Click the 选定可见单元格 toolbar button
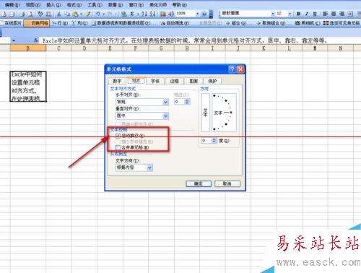The image size is (361, 273). (x=342, y=23)
